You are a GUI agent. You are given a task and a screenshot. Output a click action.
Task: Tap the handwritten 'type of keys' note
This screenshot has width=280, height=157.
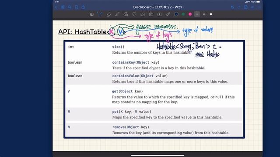pyautogui.click(x=158, y=36)
